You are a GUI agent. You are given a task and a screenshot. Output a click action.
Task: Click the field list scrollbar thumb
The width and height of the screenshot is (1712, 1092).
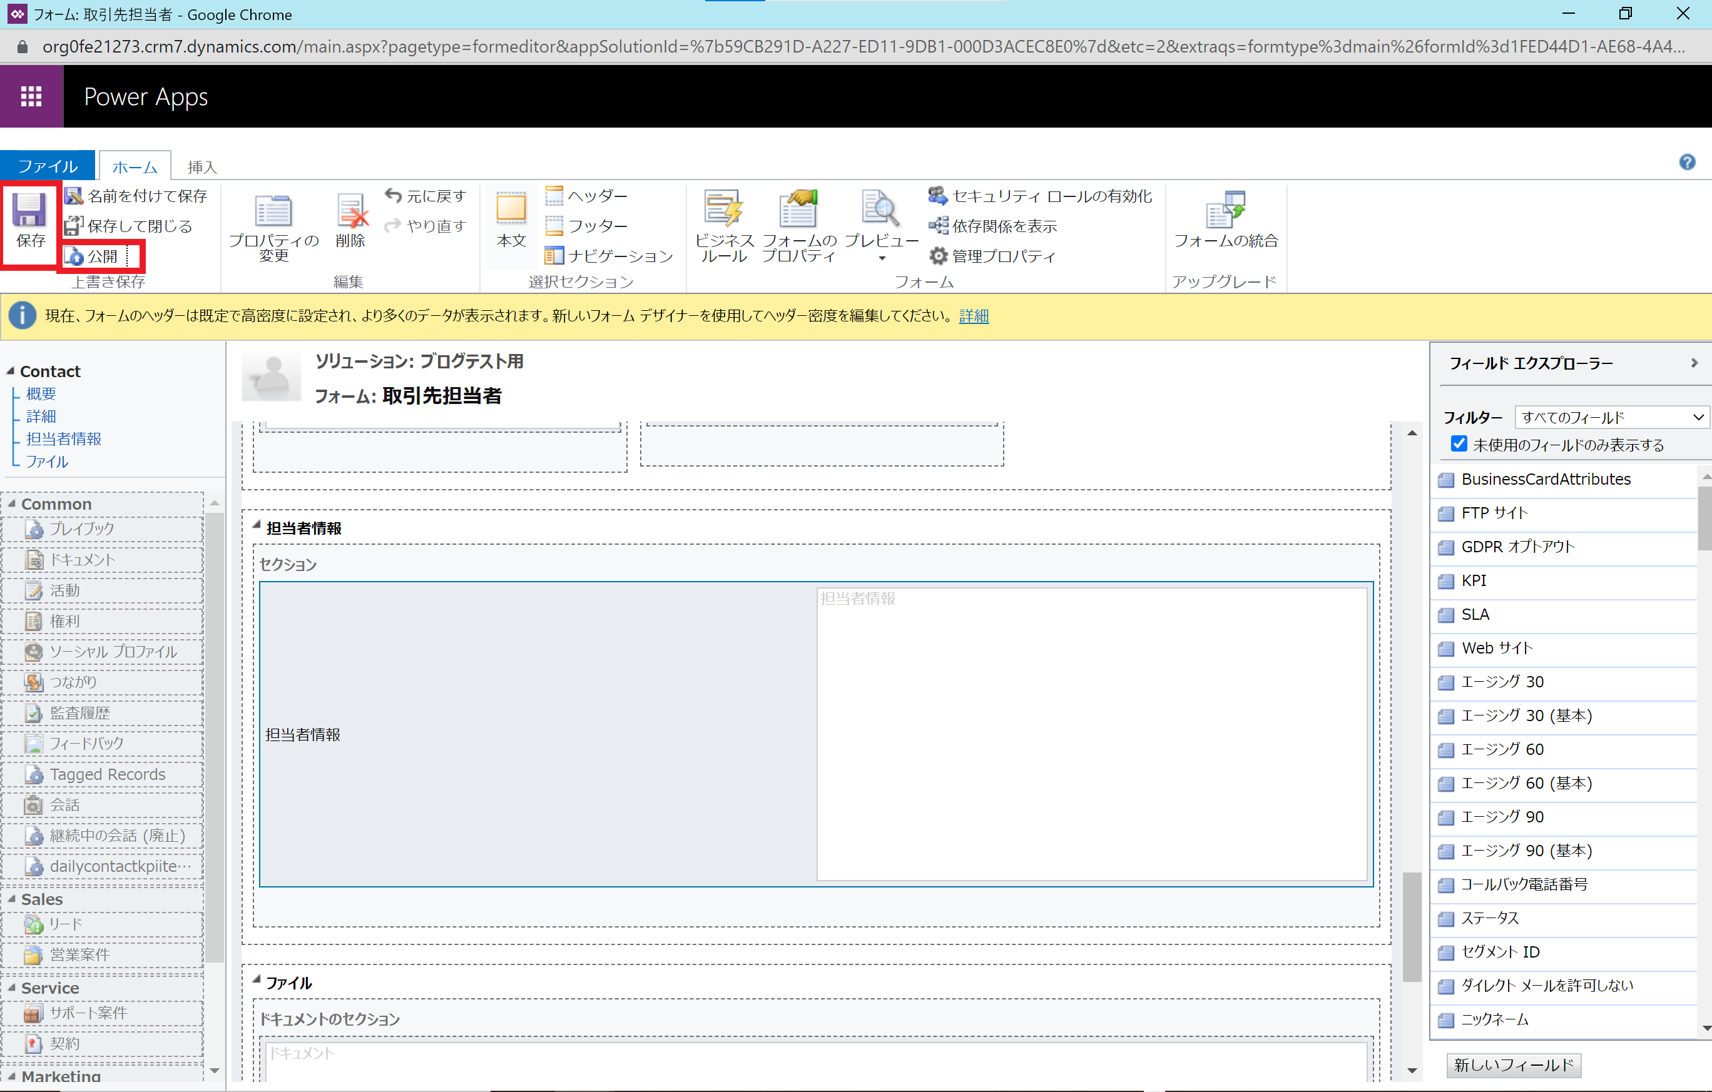1704,517
